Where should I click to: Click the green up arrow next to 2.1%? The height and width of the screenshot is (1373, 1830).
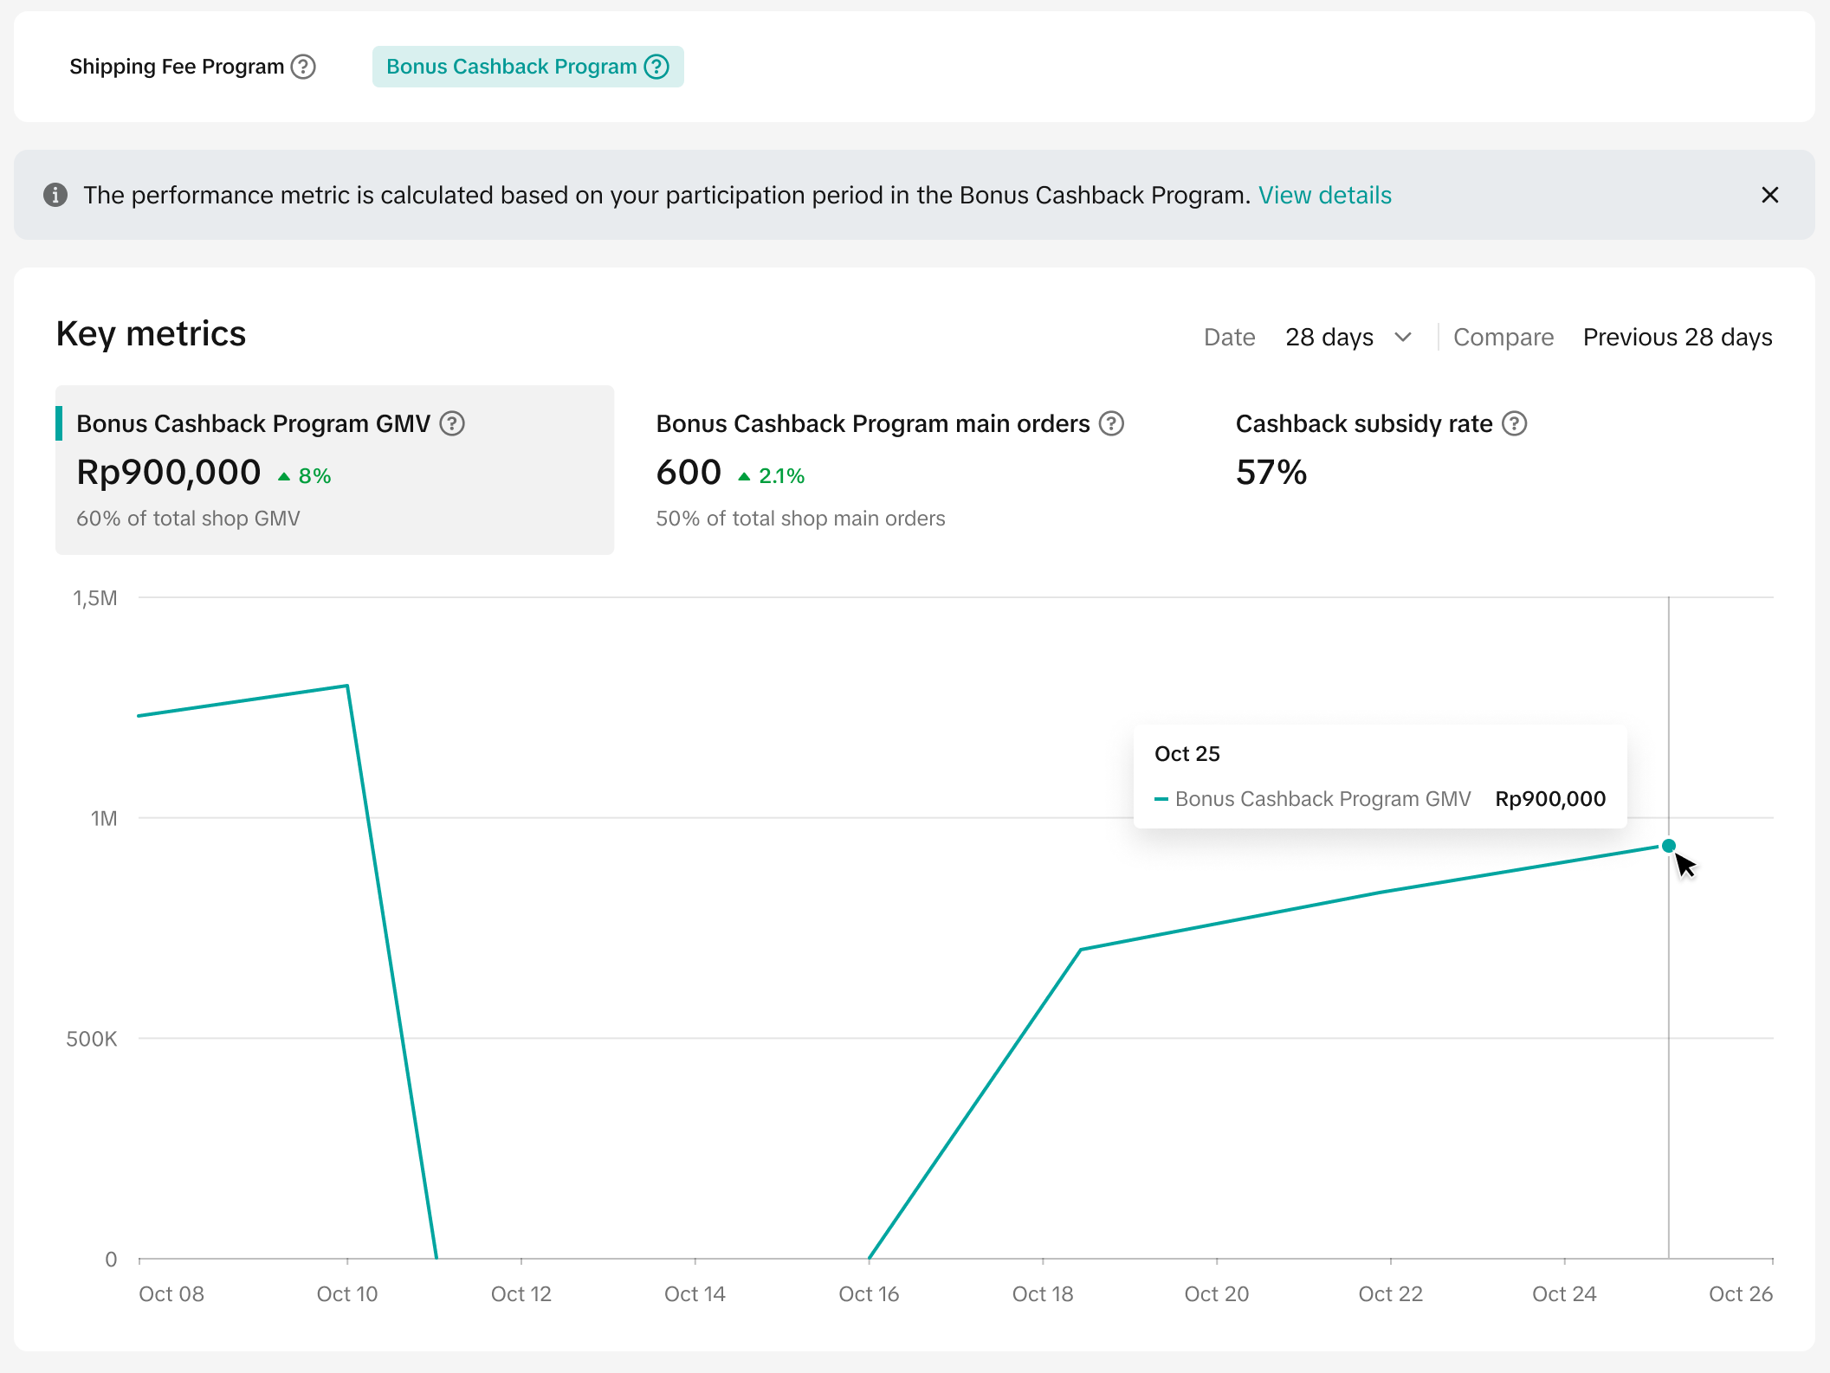(744, 476)
